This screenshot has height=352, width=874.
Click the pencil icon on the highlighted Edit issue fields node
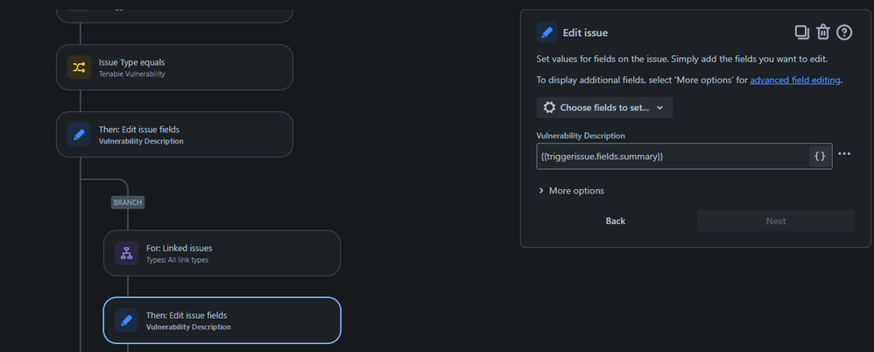pyautogui.click(x=126, y=320)
